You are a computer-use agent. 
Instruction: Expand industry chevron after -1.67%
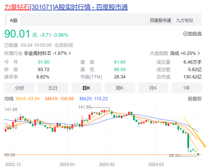[70, 53]
